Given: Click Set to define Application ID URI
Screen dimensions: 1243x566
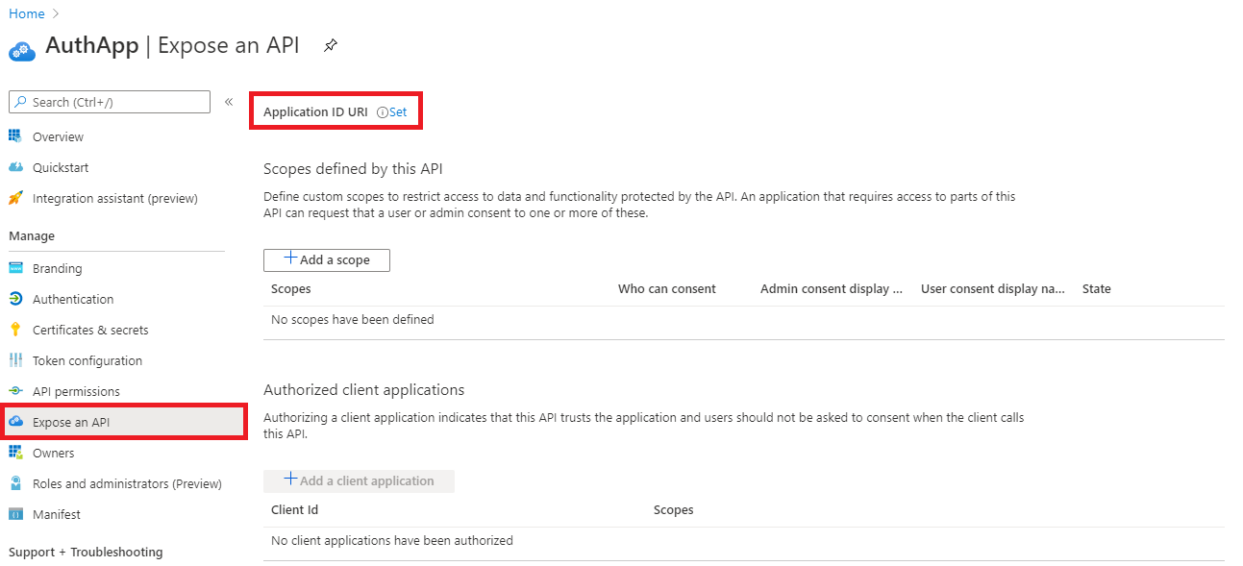Looking at the screenshot, I should coord(396,111).
